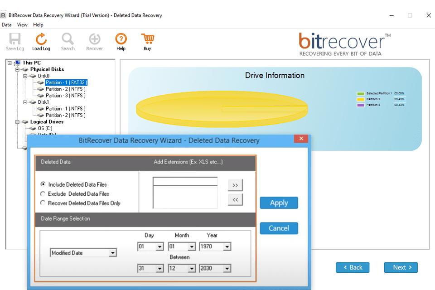Click the Disk0 drive icon
The height and width of the screenshot is (290, 435).
33,76
